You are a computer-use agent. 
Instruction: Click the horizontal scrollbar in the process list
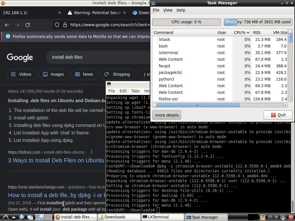click(x=198, y=105)
